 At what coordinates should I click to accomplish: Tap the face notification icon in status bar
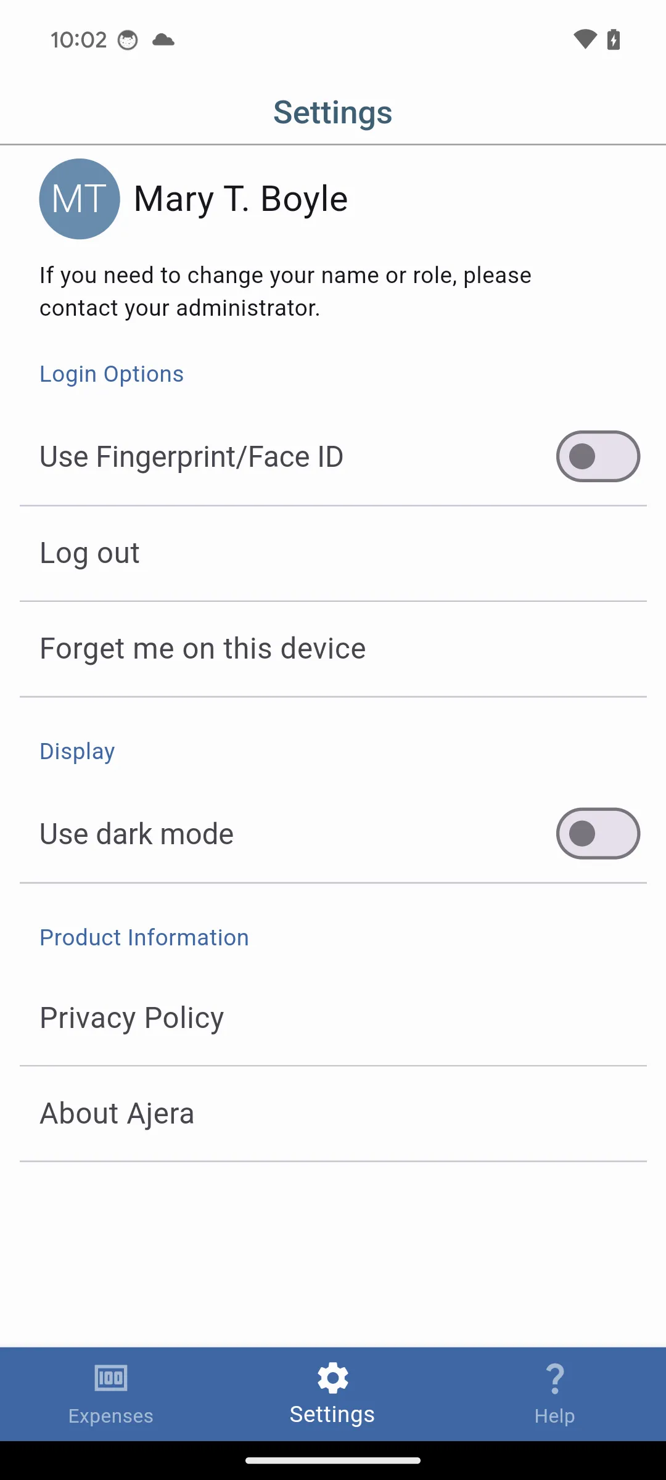click(128, 40)
